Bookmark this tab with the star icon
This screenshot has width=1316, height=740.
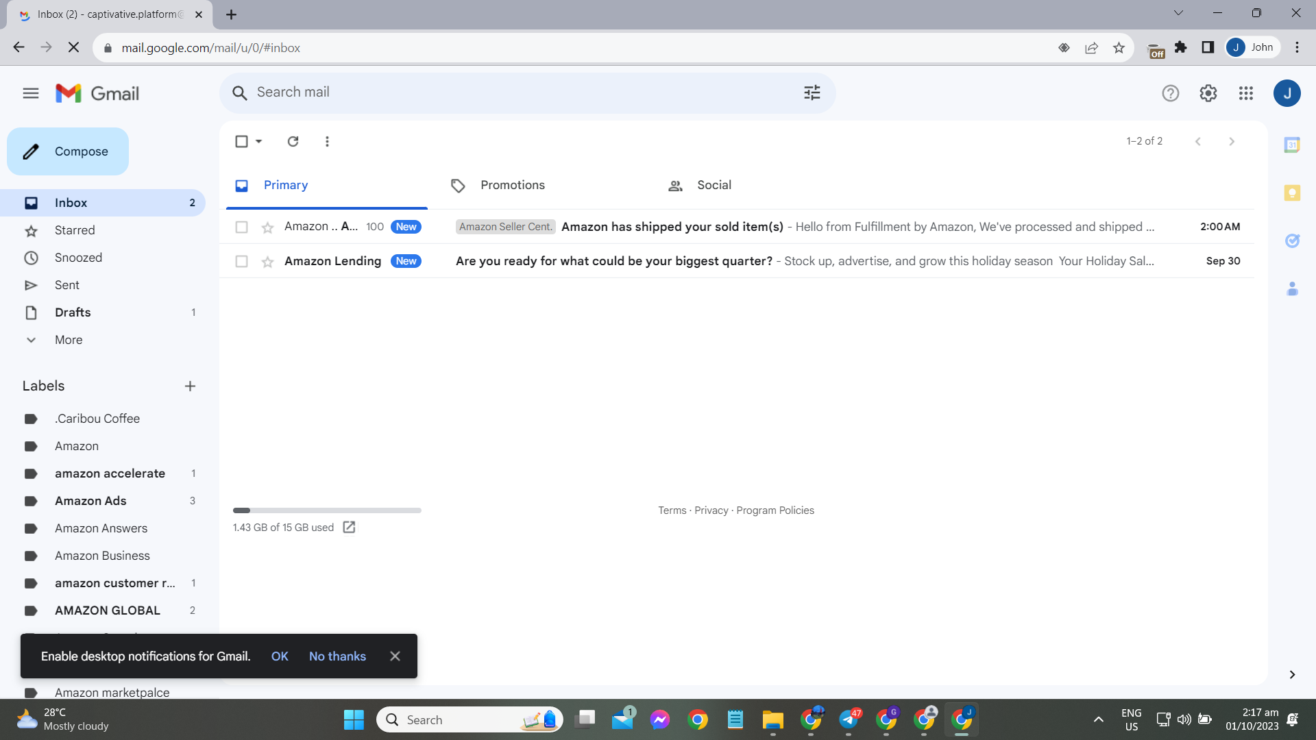1119,47
